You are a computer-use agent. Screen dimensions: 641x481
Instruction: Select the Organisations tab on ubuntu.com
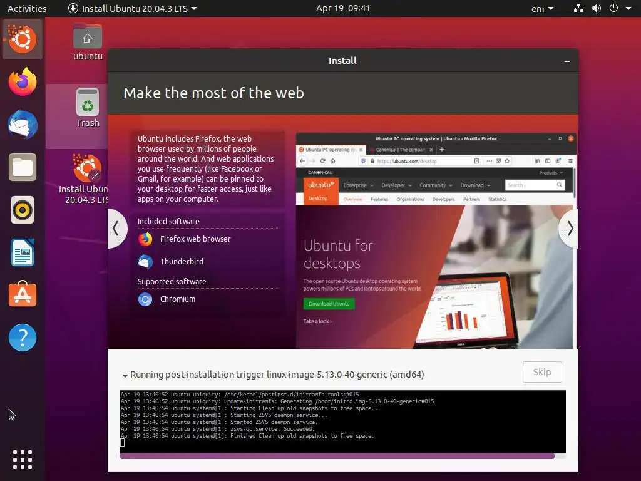[410, 199]
